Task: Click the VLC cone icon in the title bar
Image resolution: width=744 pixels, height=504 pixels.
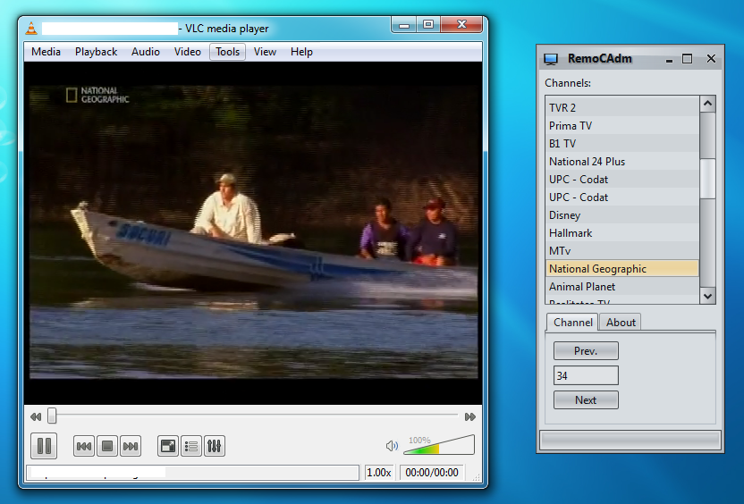Action: coord(31,29)
